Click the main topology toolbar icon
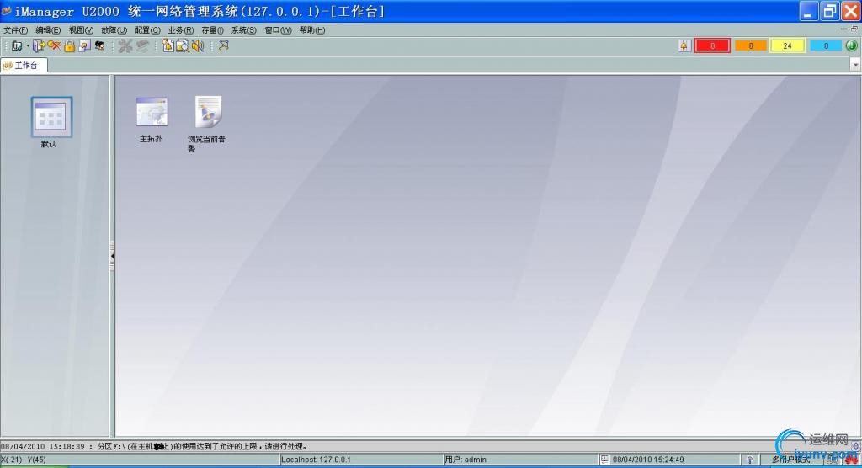 223,46
